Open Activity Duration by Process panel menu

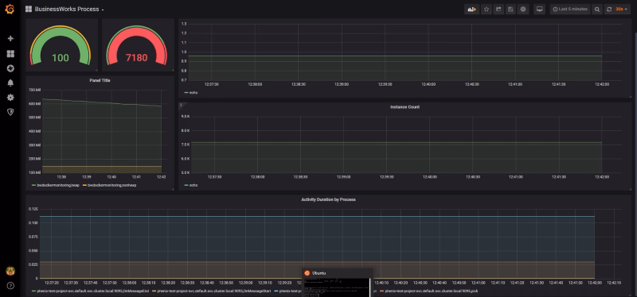point(329,199)
